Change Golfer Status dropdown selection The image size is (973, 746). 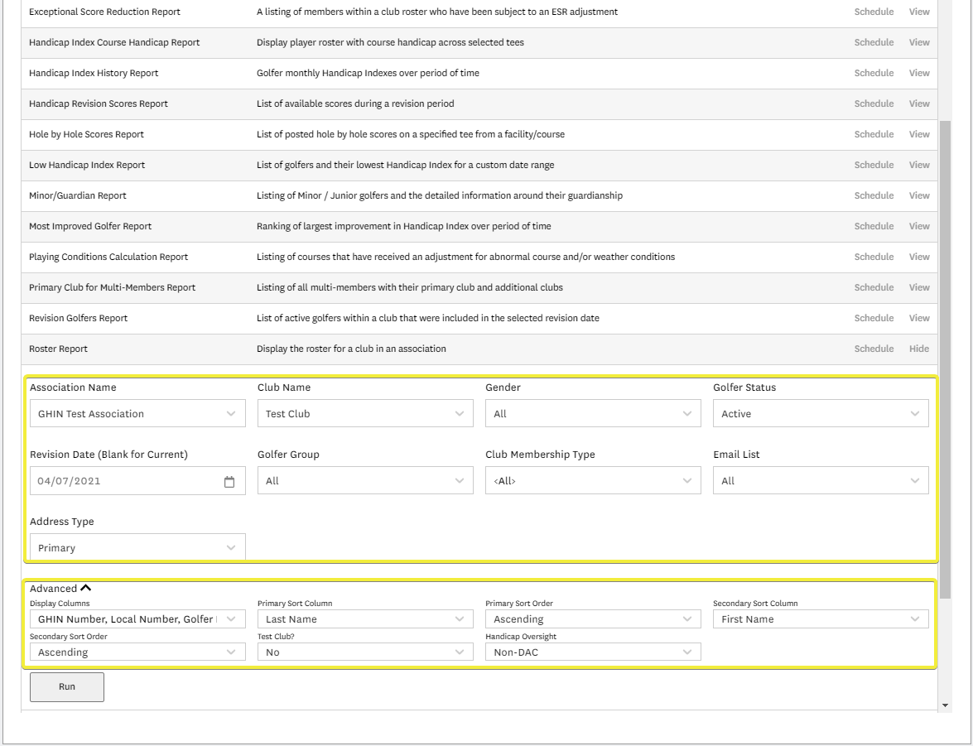821,414
